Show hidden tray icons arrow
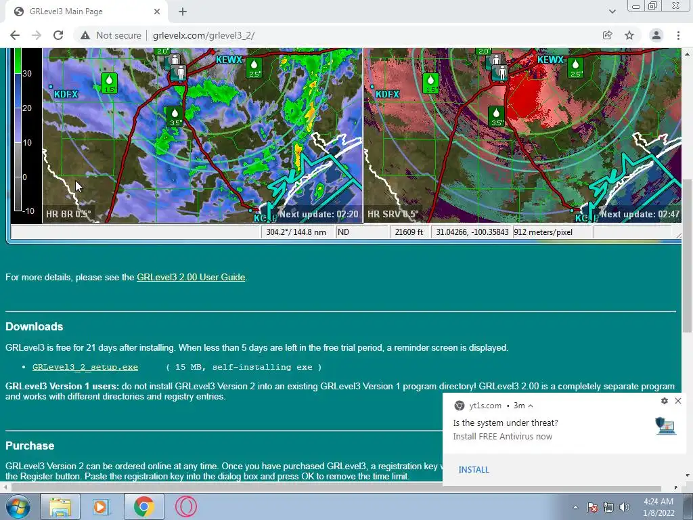693x520 pixels. pyautogui.click(x=575, y=507)
